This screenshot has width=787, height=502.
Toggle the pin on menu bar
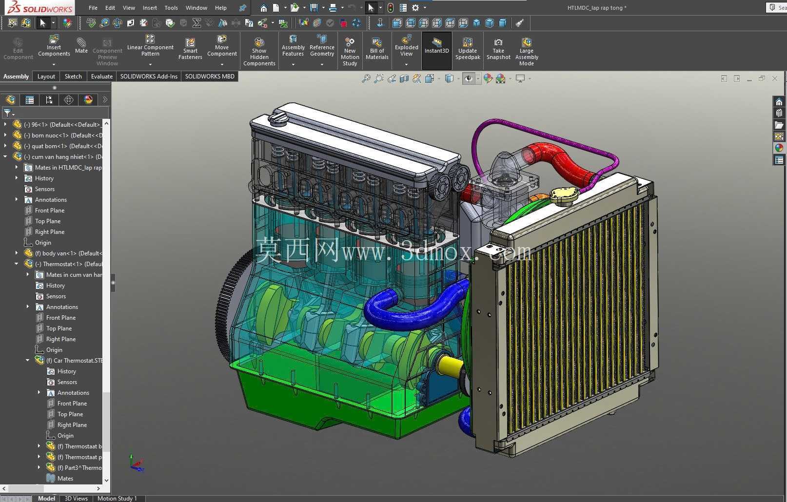[x=242, y=8]
